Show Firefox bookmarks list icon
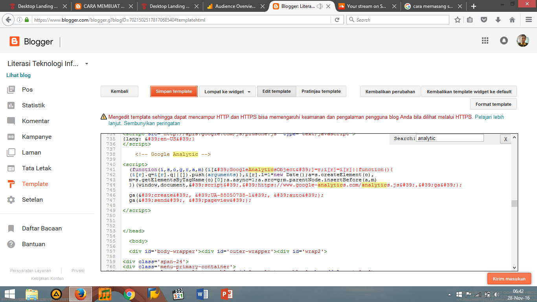Image resolution: width=537 pixels, height=302 pixels. 470,20
